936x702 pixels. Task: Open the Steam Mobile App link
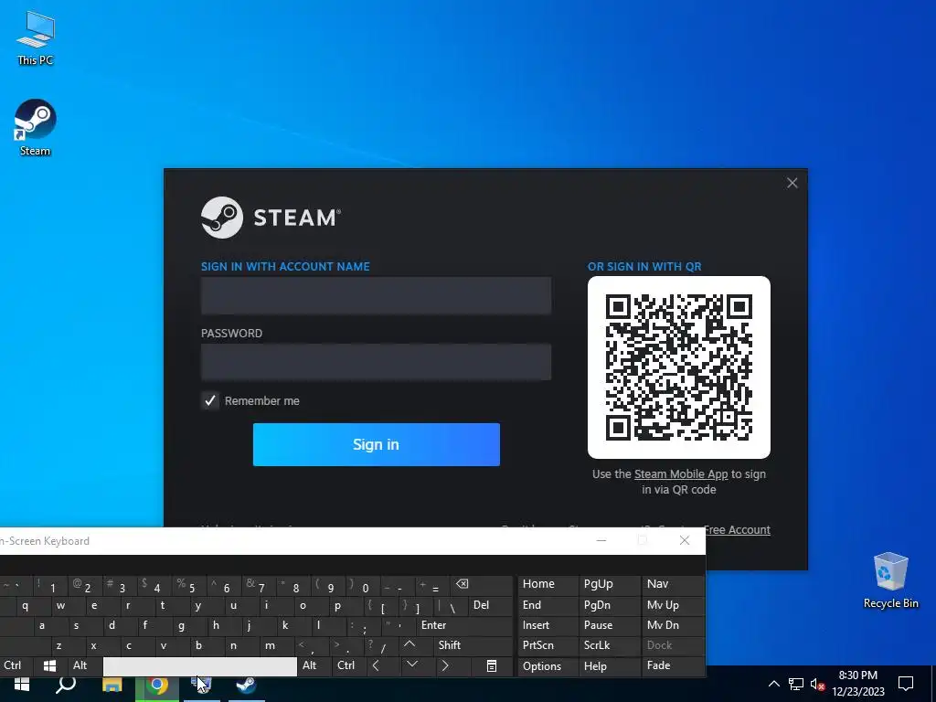pos(681,474)
